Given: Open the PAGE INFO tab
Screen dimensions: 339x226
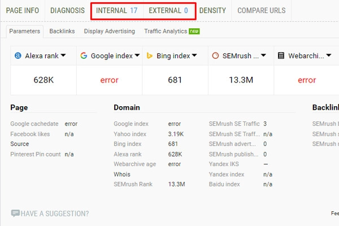Looking at the screenshot, I should [22, 10].
